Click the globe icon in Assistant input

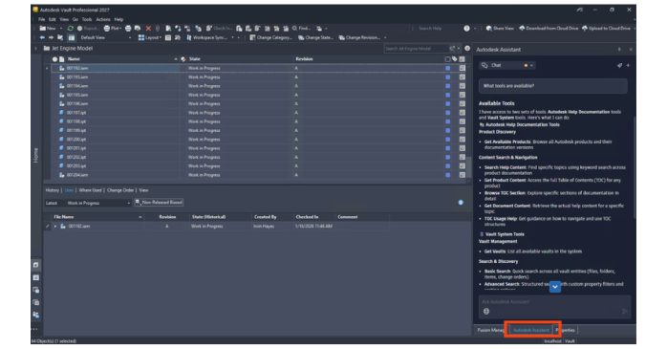(486, 312)
